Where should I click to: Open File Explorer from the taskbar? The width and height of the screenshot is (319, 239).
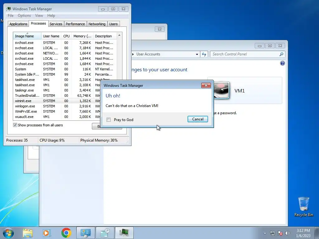pos(28,233)
